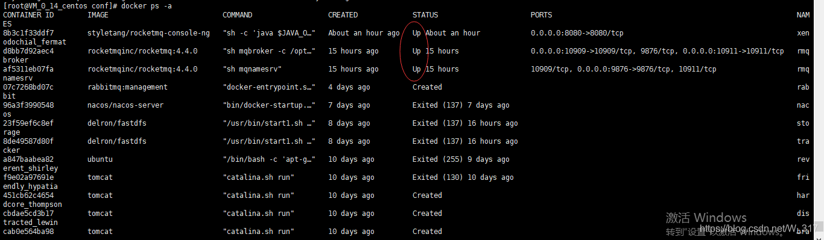Click the 'Exited (130) 10 days ago' status
The height and width of the screenshot is (240, 824).
pos(463,177)
